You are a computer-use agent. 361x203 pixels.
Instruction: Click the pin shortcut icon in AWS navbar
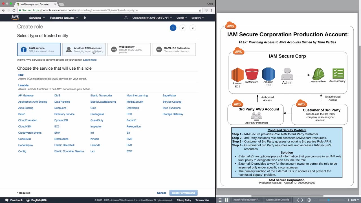pyautogui.click(x=85, y=18)
